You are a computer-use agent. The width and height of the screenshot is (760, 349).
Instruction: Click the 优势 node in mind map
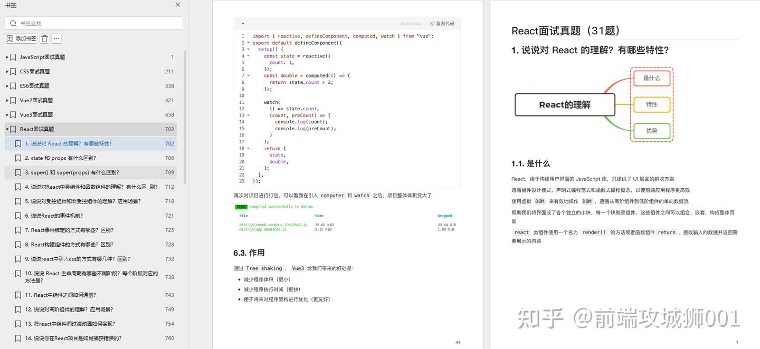tap(652, 131)
